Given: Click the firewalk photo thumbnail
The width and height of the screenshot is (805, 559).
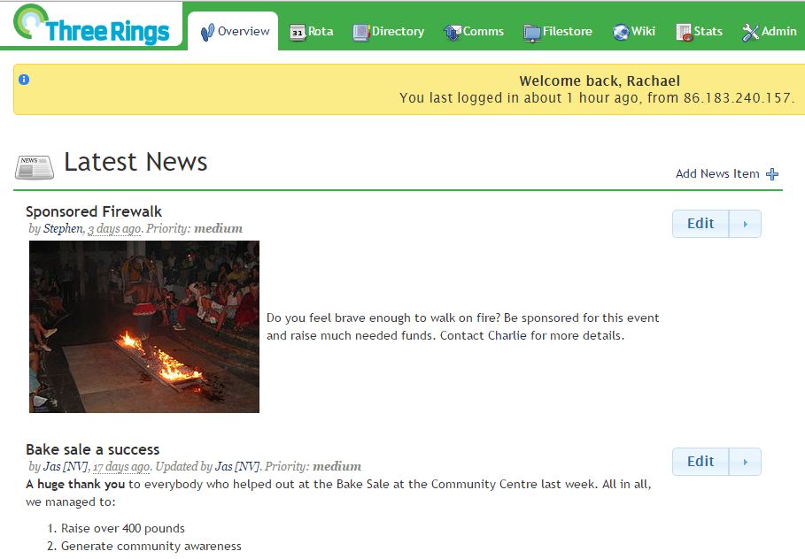Looking at the screenshot, I should tap(144, 326).
